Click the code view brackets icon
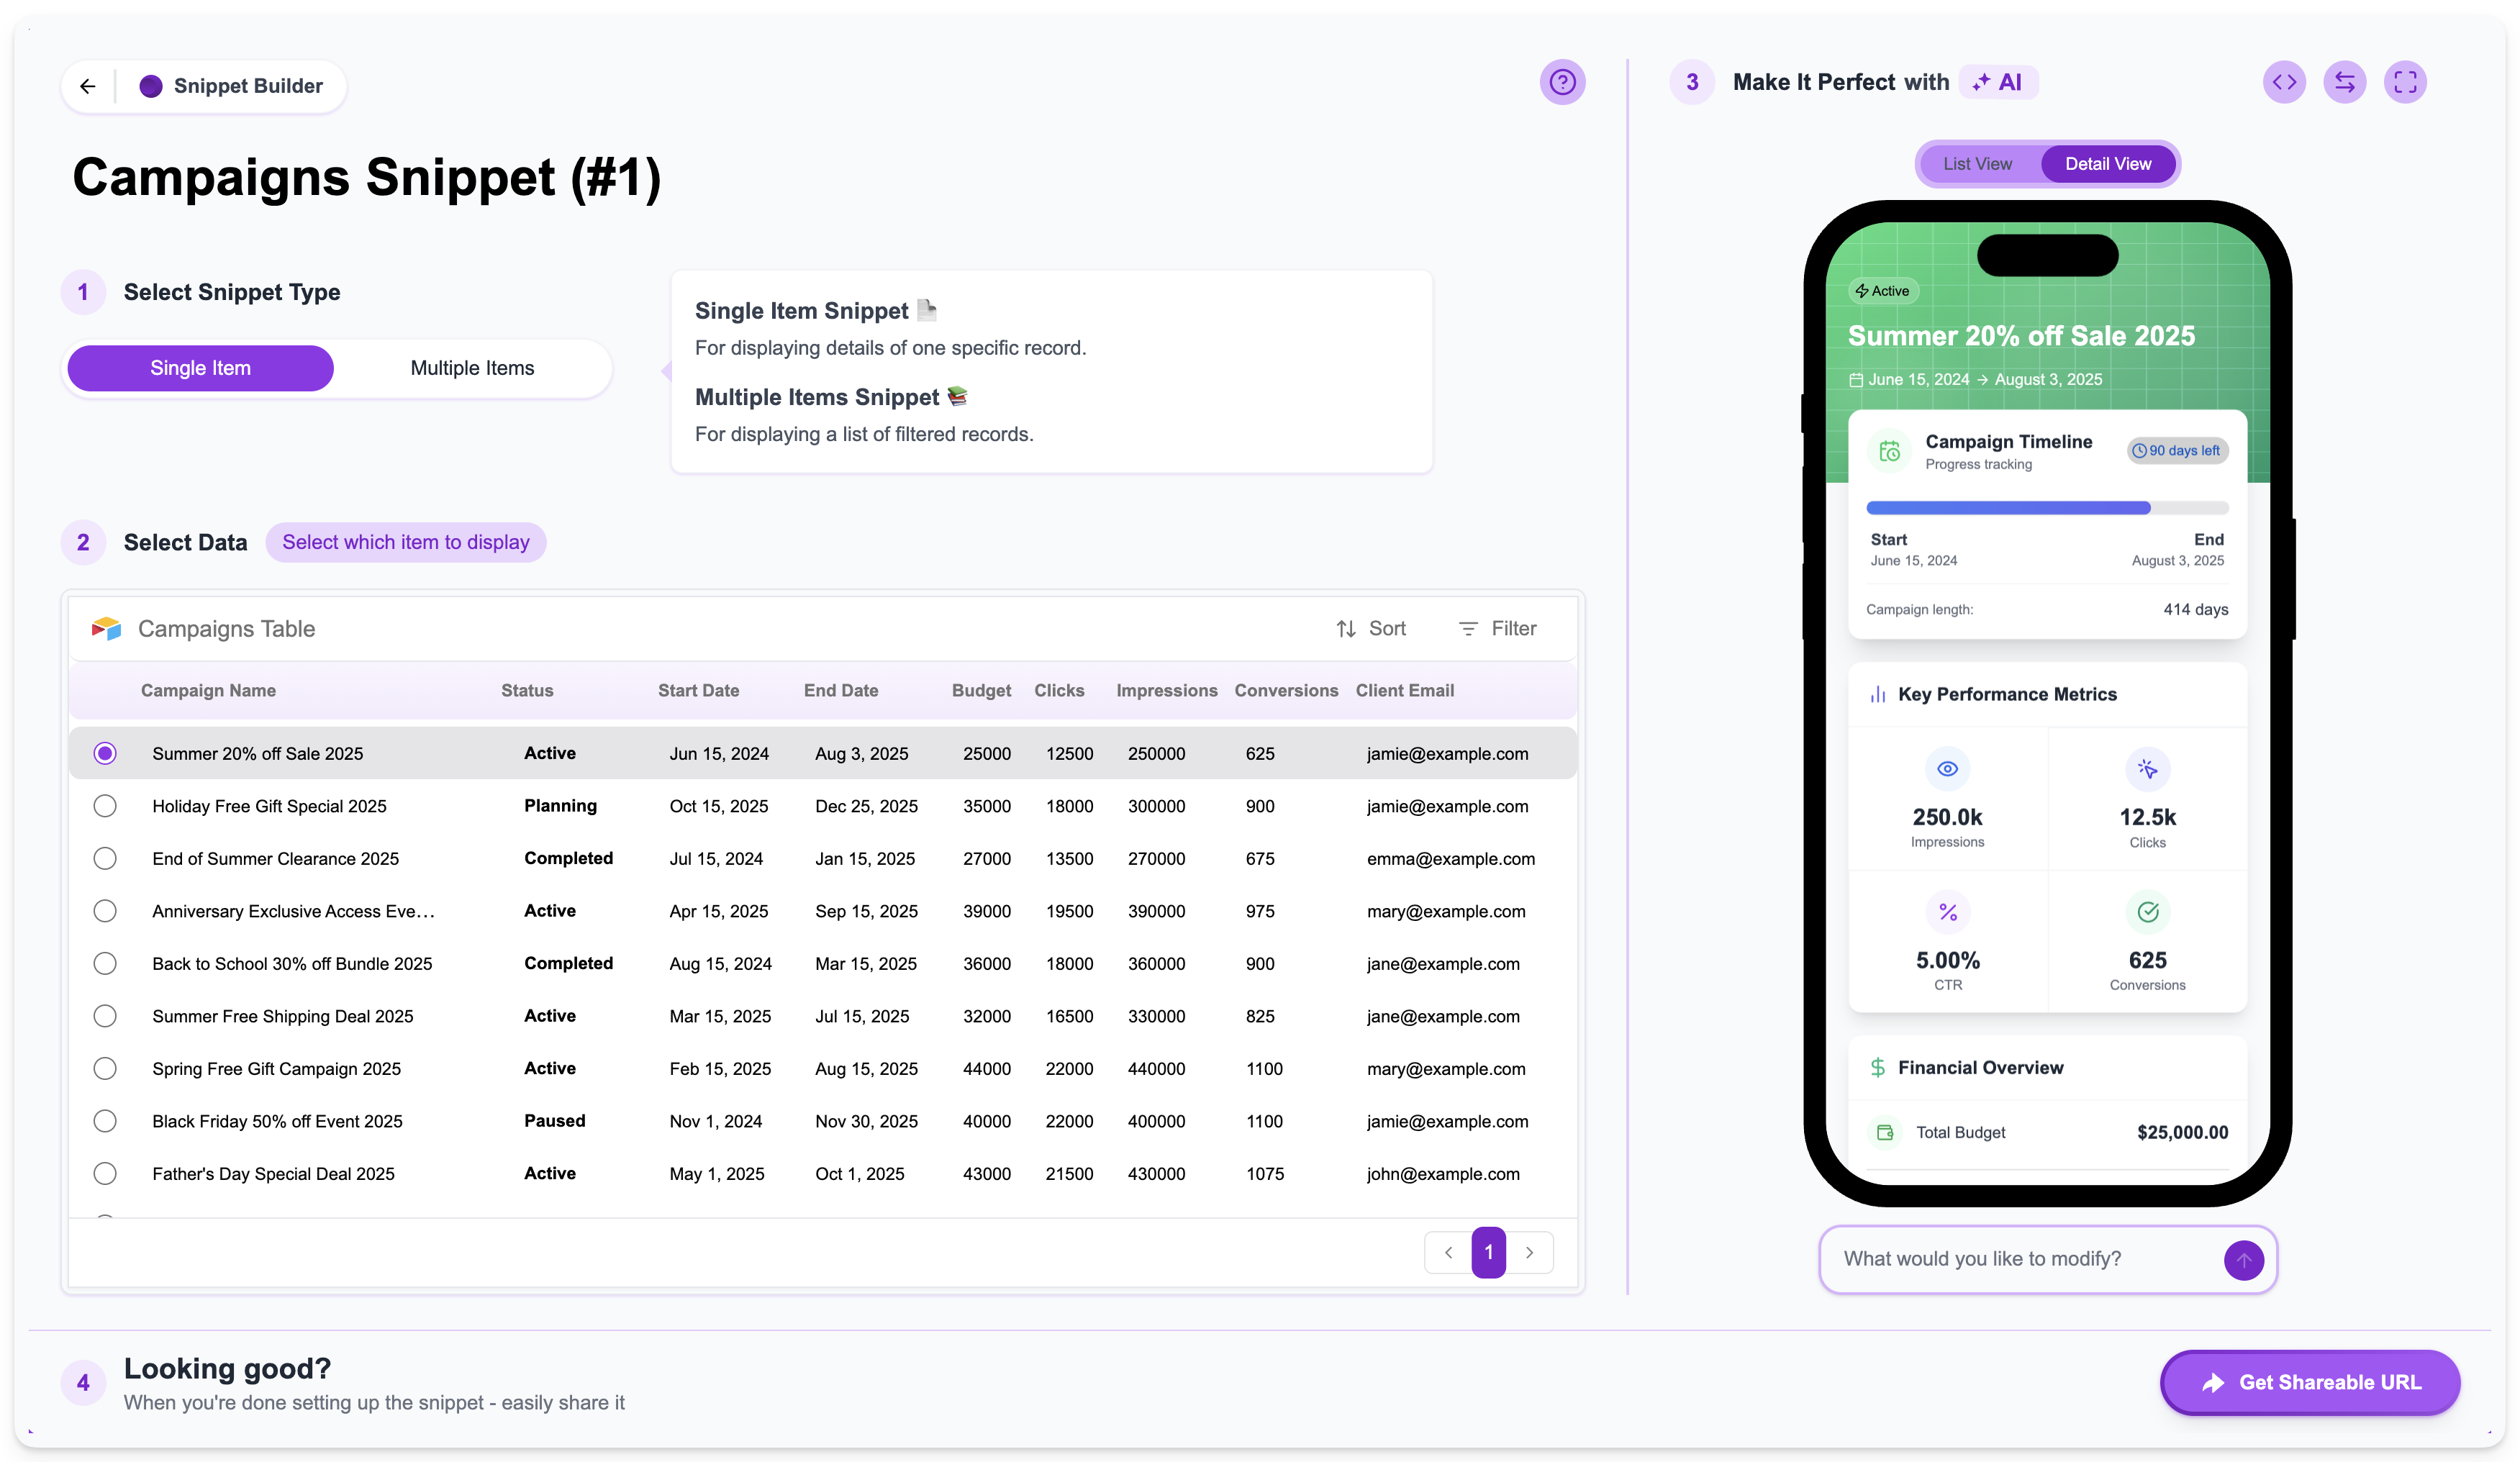Screen dimensions: 2520x1462 pos(2284,82)
